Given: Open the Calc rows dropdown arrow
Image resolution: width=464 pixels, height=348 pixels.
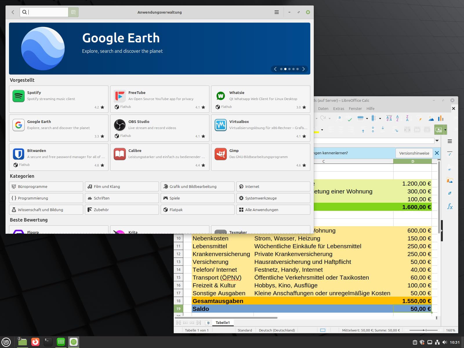Looking at the screenshot, I should (x=367, y=119).
